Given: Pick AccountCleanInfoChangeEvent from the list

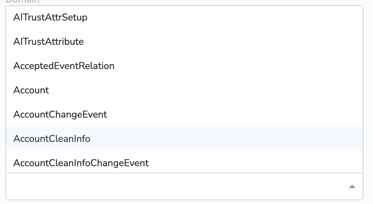Looking at the screenshot, I should click(x=81, y=163).
